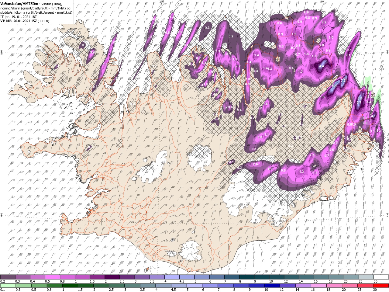Click the 'VT: Mið. 20.01.2021 15Z (+21 h)' line

(x=25, y=21)
